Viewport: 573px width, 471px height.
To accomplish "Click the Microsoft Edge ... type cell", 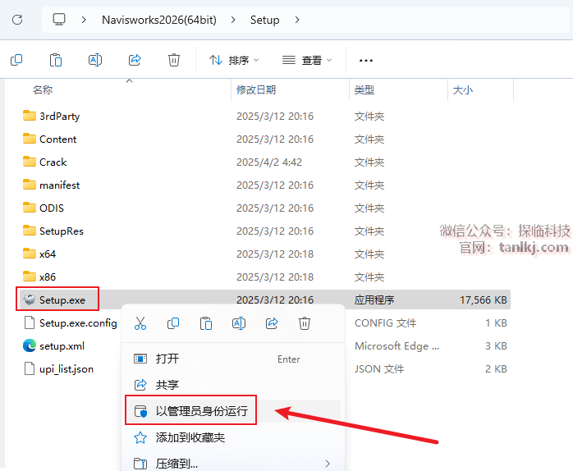I will click(x=397, y=346).
